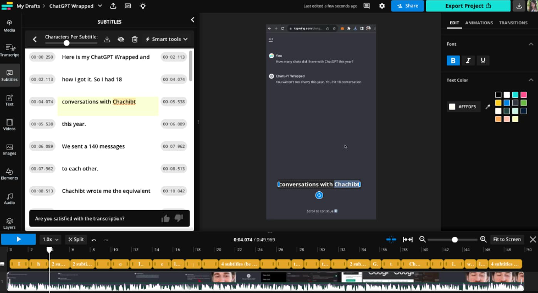538x293 pixels.
Task: Collapse the subtitles side panel
Action: [192, 20]
